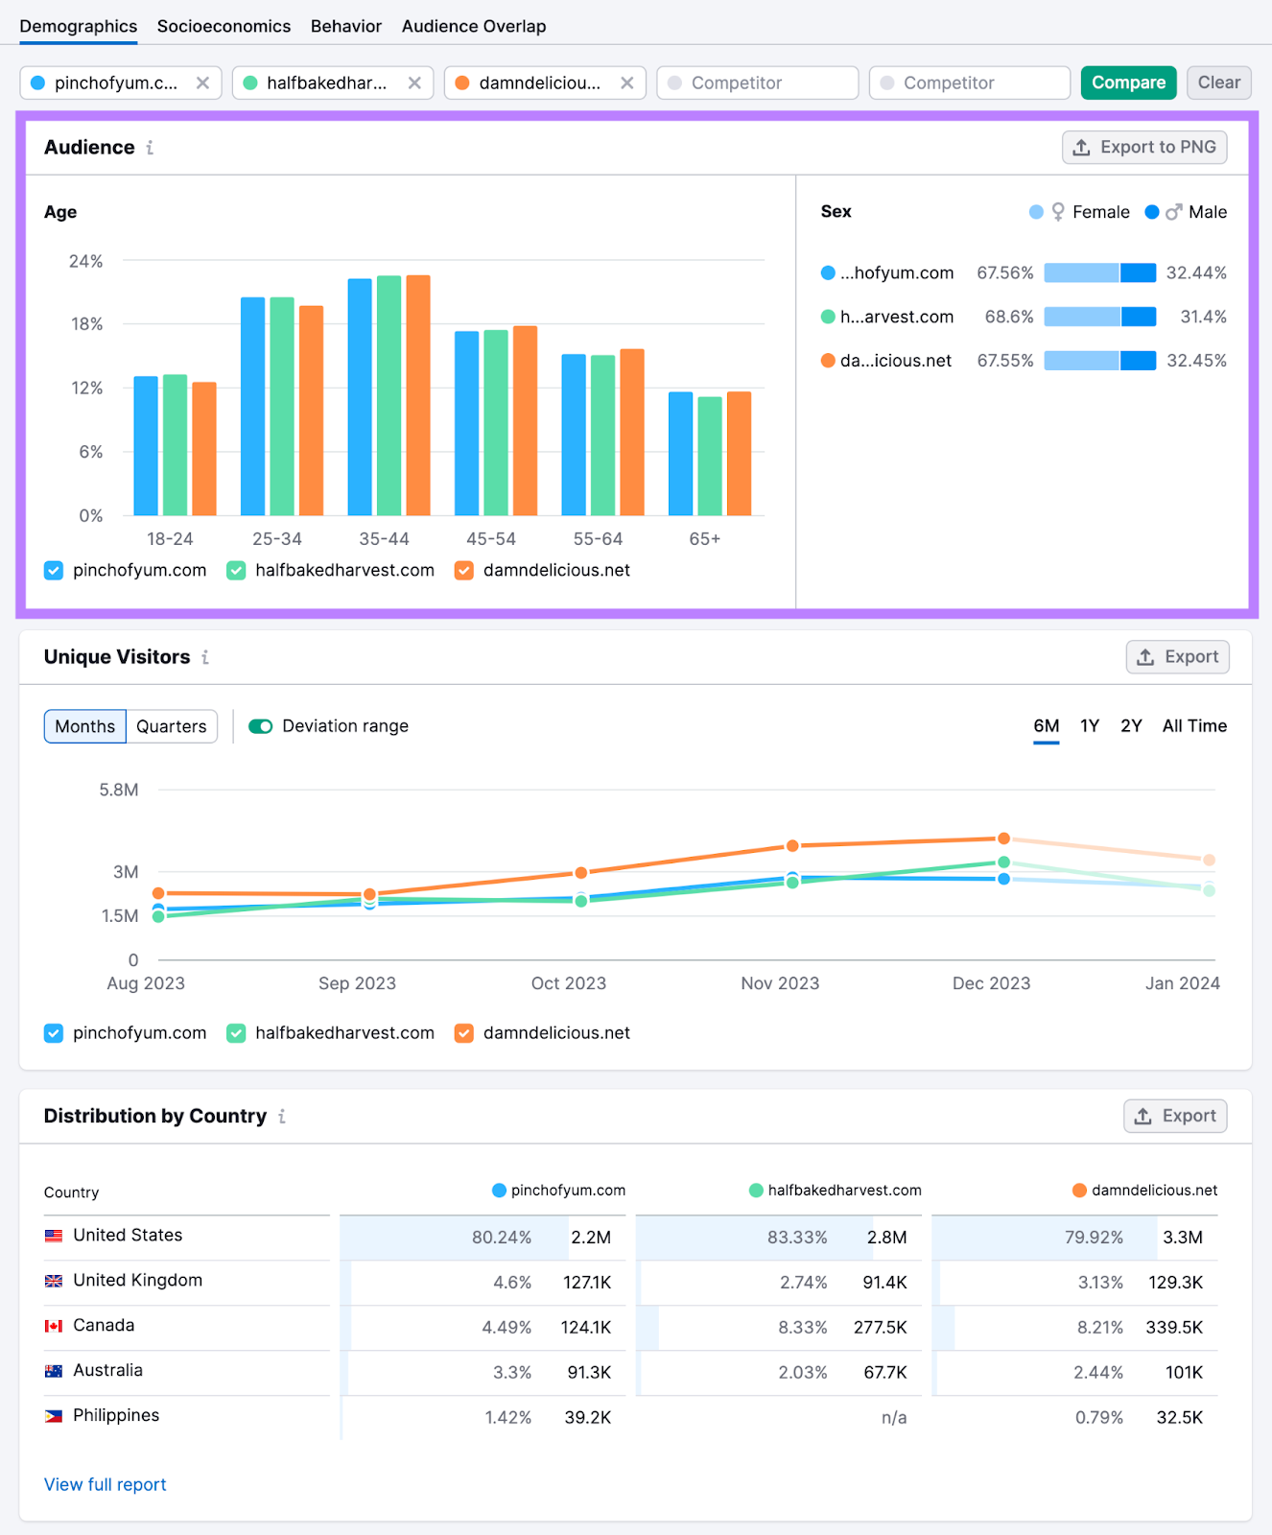
Task: Uncheck halfbakedharvest.com in Age chart legend
Action: (x=236, y=571)
